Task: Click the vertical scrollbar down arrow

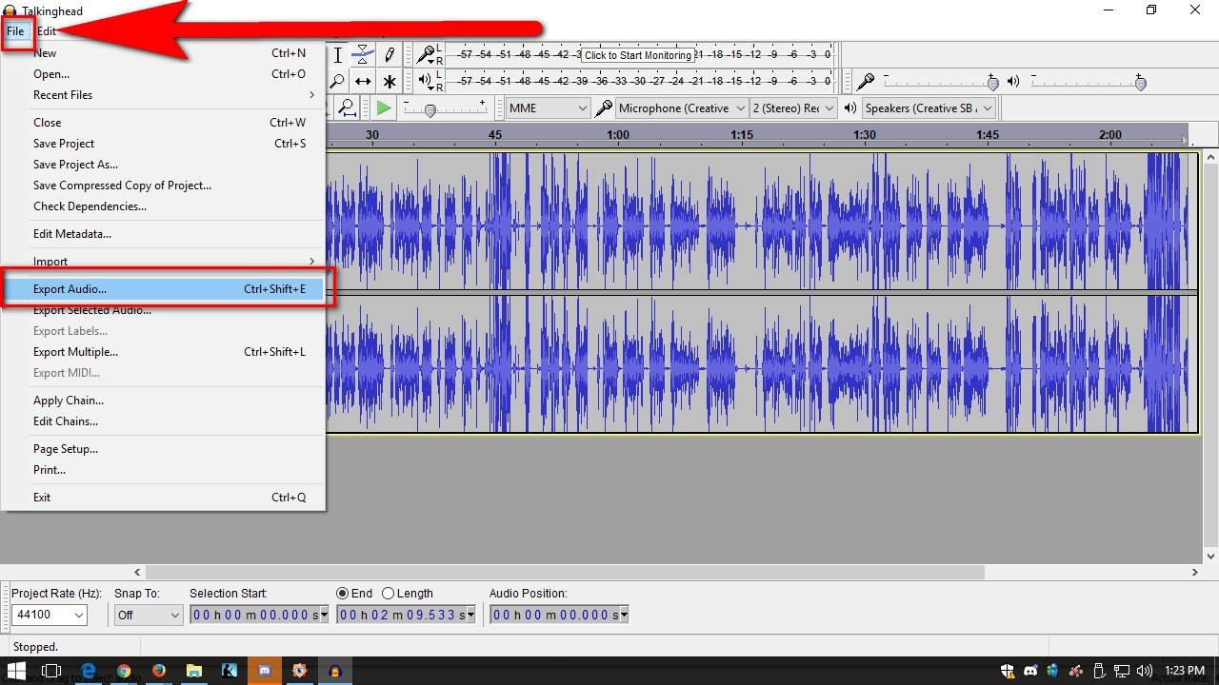Action: click(x=1211, y=556)
